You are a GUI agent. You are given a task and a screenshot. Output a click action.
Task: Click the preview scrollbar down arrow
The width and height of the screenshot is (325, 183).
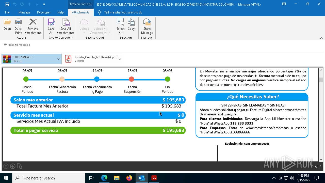coord(321,159)
